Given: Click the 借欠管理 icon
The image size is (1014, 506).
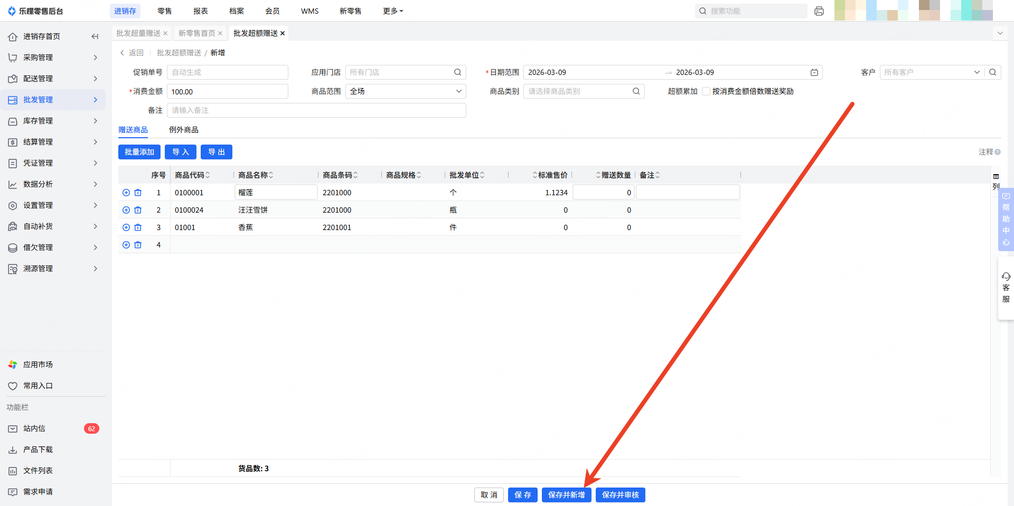Looking at the screenshot, I should 13,247.
